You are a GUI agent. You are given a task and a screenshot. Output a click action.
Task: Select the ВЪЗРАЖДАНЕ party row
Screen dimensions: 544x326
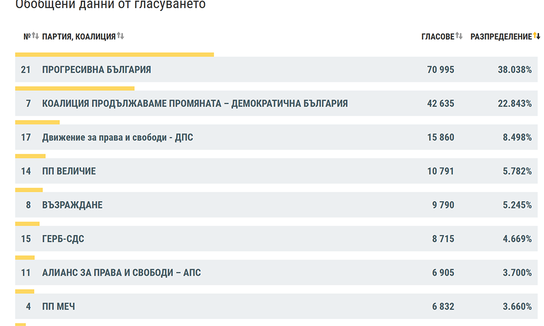(x=276, y=205)
